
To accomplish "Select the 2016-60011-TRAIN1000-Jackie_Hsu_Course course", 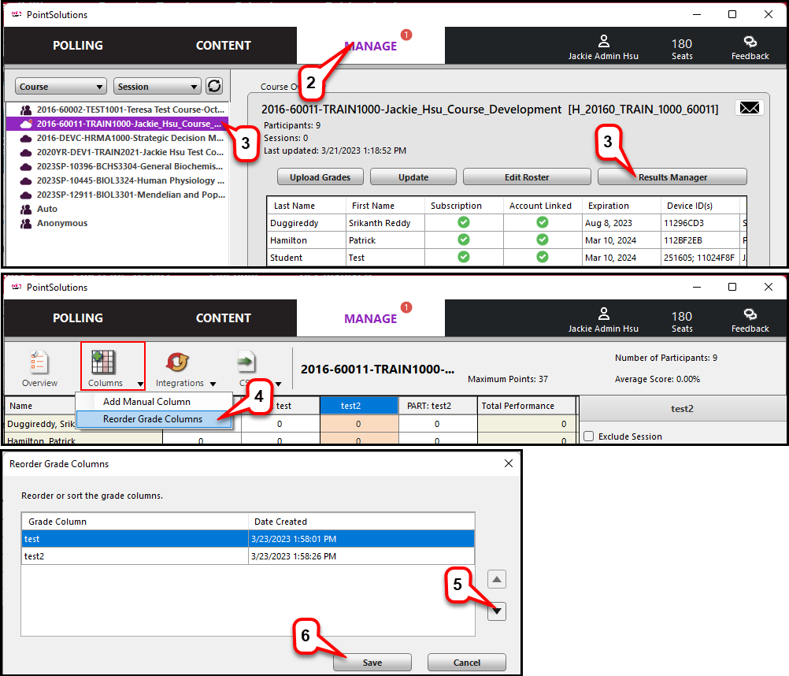I will [x=117, y=124].
